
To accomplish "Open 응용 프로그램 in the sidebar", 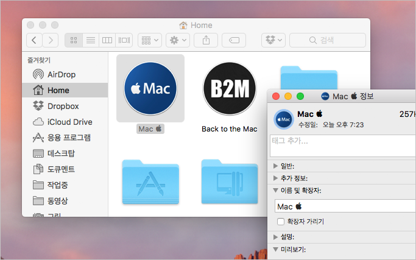I will pyautogui.click(x=65, y=138).
